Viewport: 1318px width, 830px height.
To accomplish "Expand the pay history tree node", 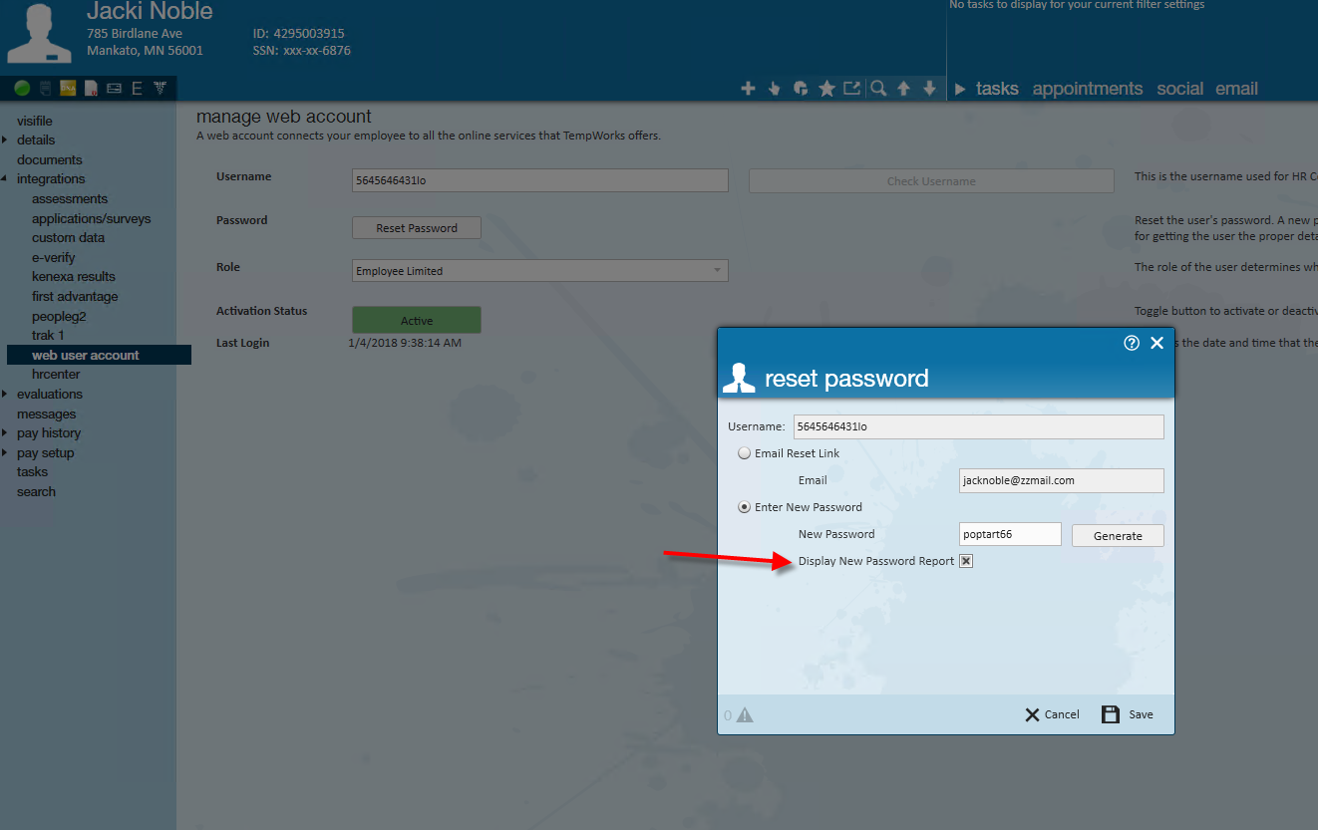I will tap(5, 433).
